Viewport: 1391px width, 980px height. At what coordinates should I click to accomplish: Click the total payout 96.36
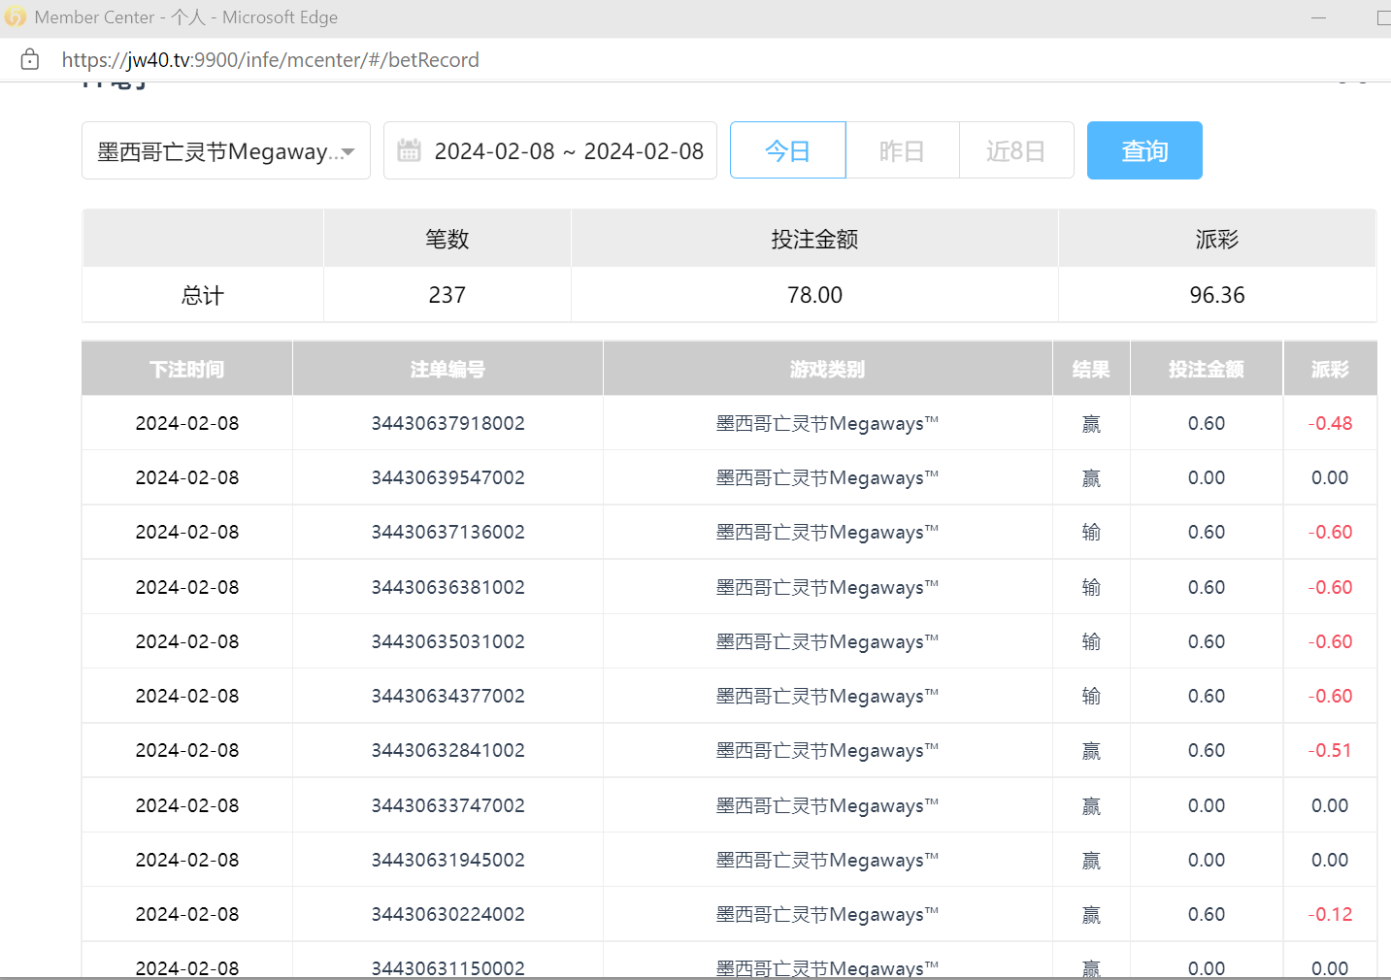(x=1217, y=295)
